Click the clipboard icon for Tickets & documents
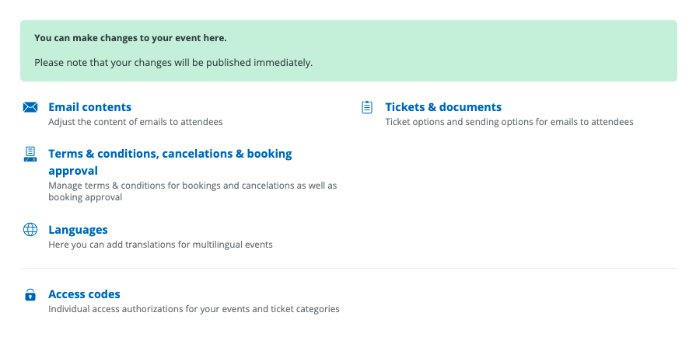This screenshot has width=696, height=337. [367, 107]
